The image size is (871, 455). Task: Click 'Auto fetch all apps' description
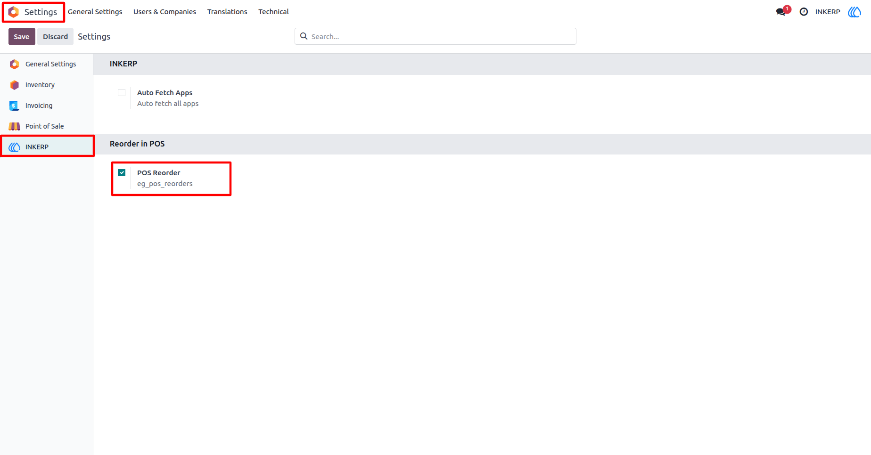point(168,104)
